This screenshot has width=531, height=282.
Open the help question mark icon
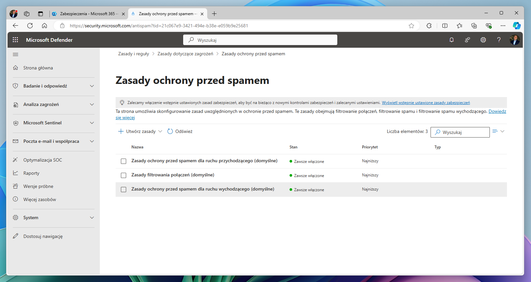(499, 40)
